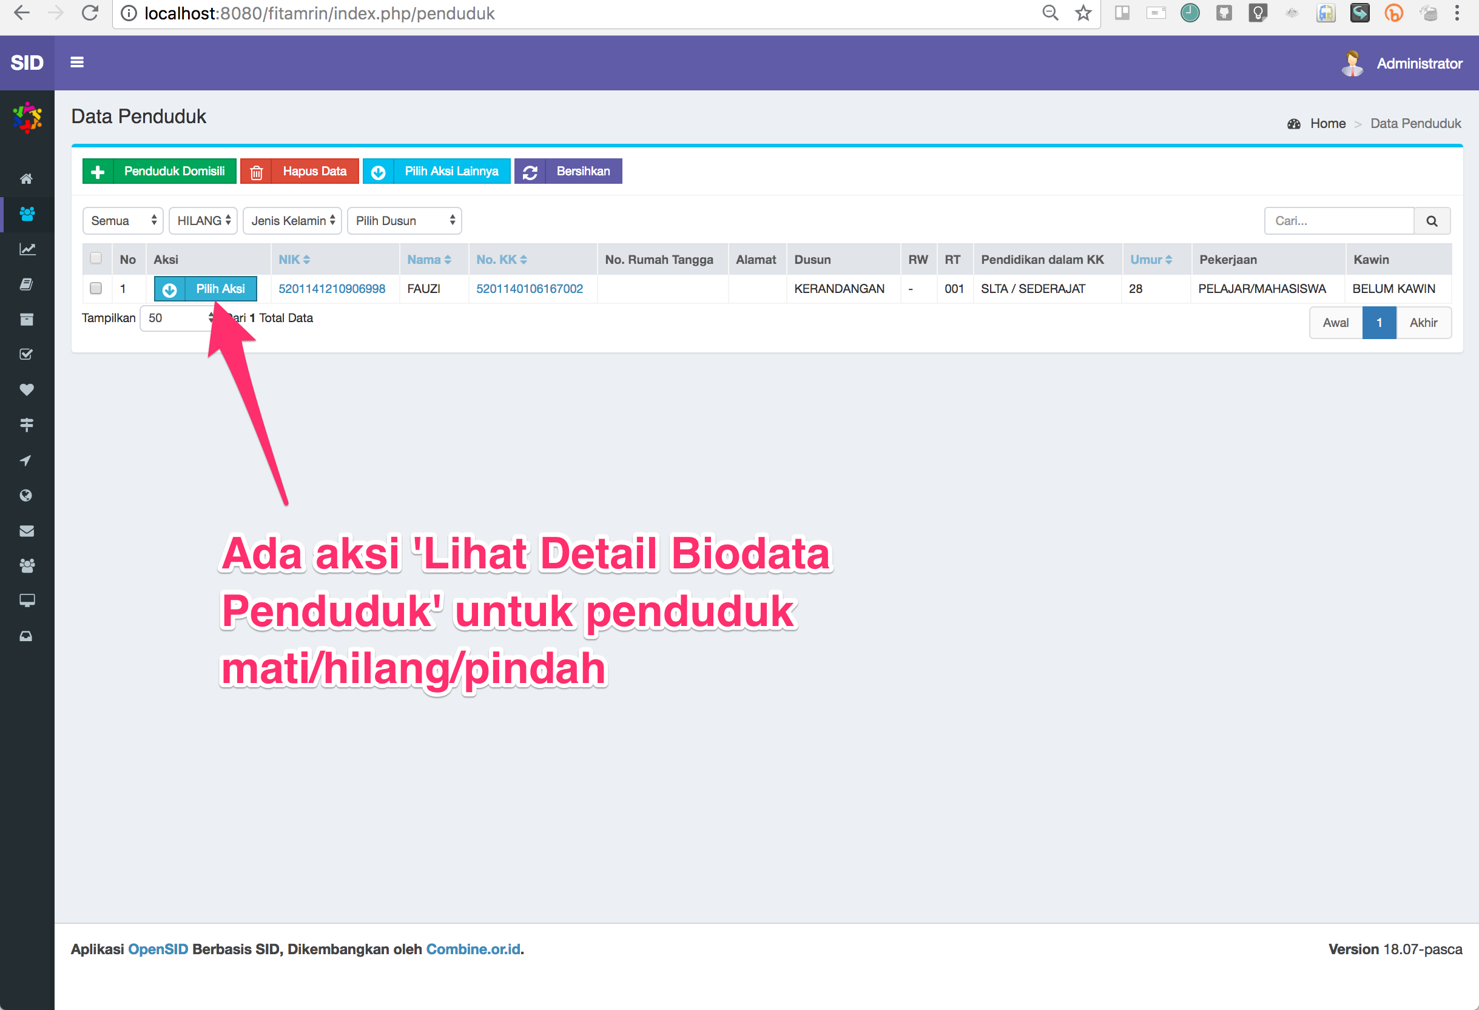Collapse the sidebar via hamburger menu
This screenshot has width=1479, height=1010.
coord(77,62)
